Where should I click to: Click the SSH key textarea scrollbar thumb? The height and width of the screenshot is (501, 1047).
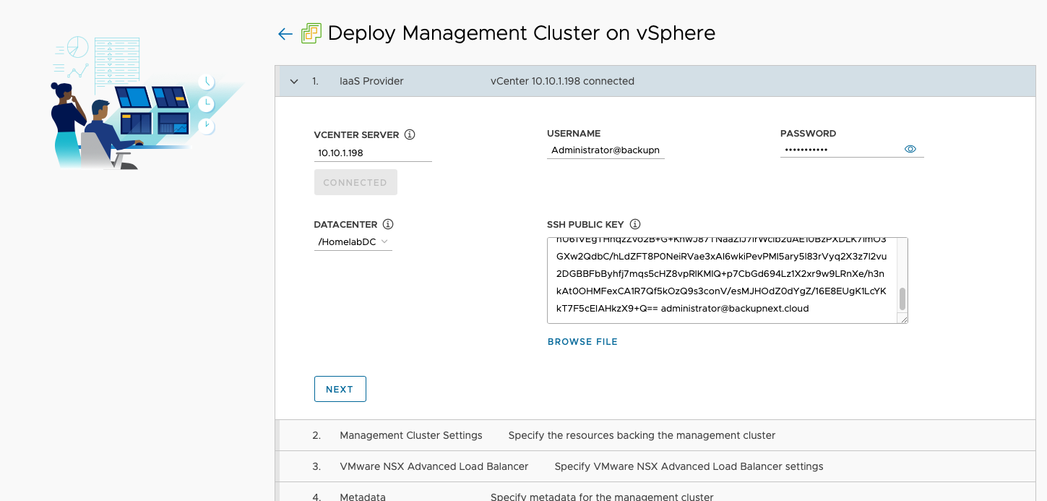tap(902, 299)
